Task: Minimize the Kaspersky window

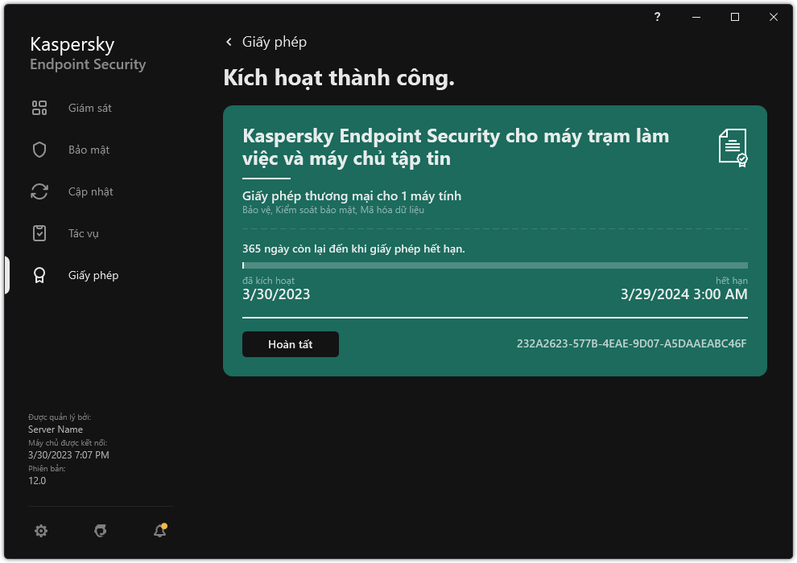Action: [696, 17]
